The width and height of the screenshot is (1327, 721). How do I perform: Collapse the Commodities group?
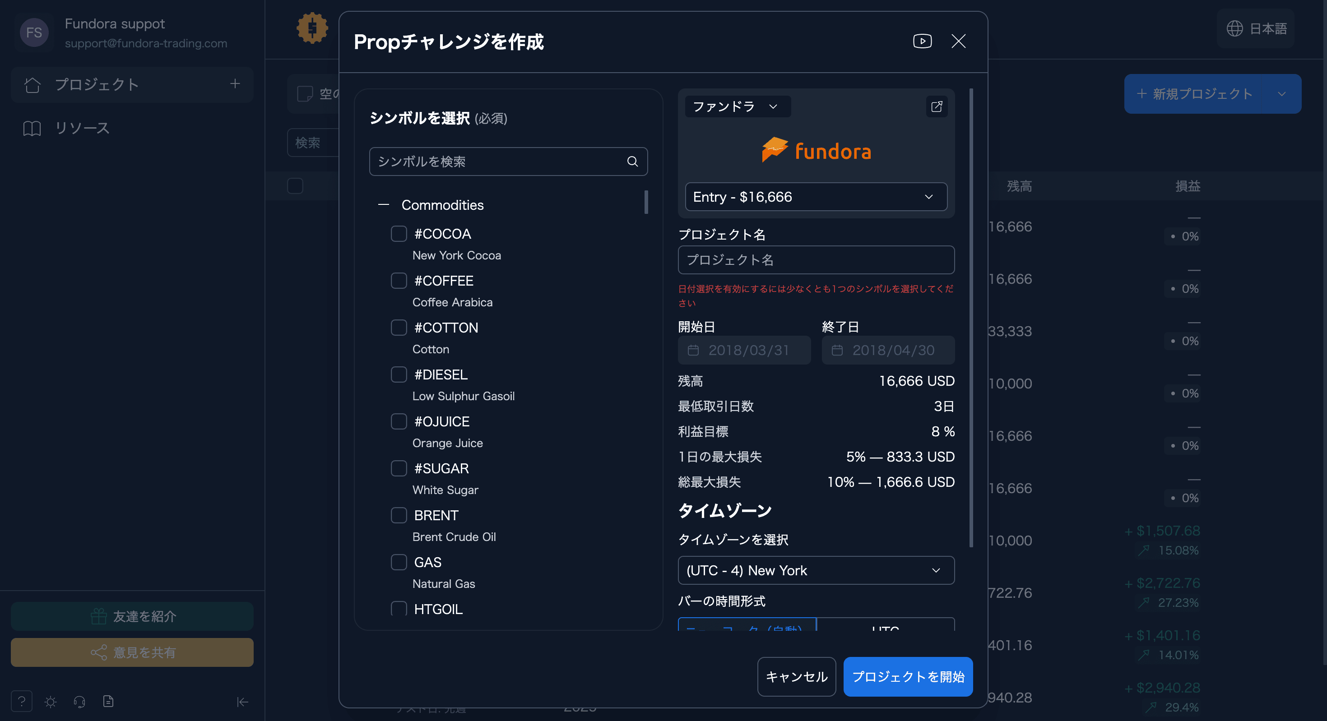(383, 205)
